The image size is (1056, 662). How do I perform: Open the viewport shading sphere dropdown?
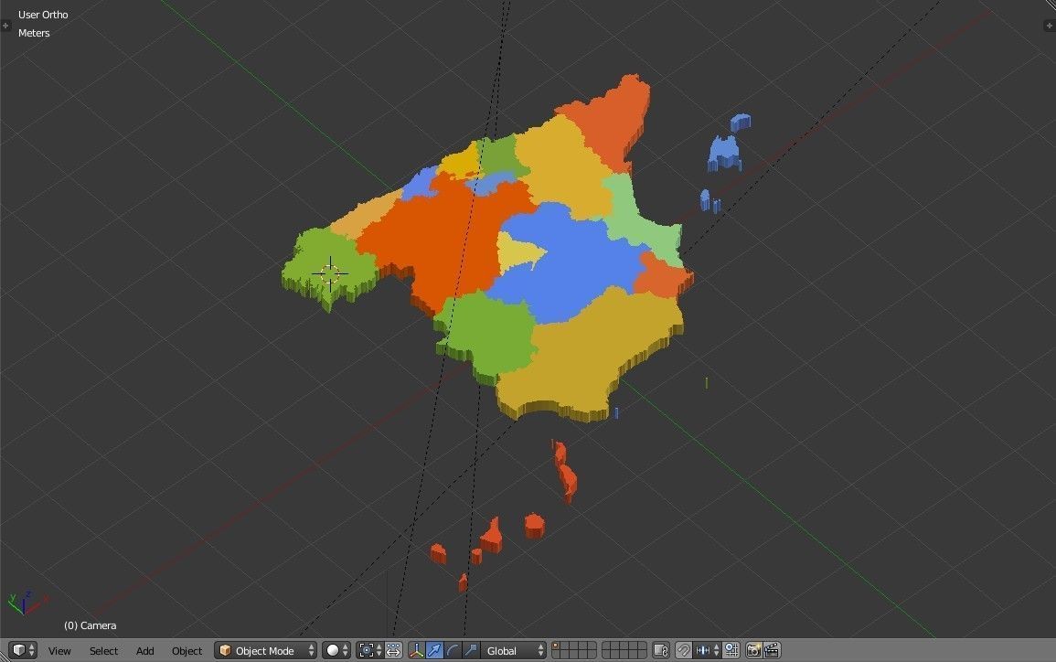click(x=336, y=650)
